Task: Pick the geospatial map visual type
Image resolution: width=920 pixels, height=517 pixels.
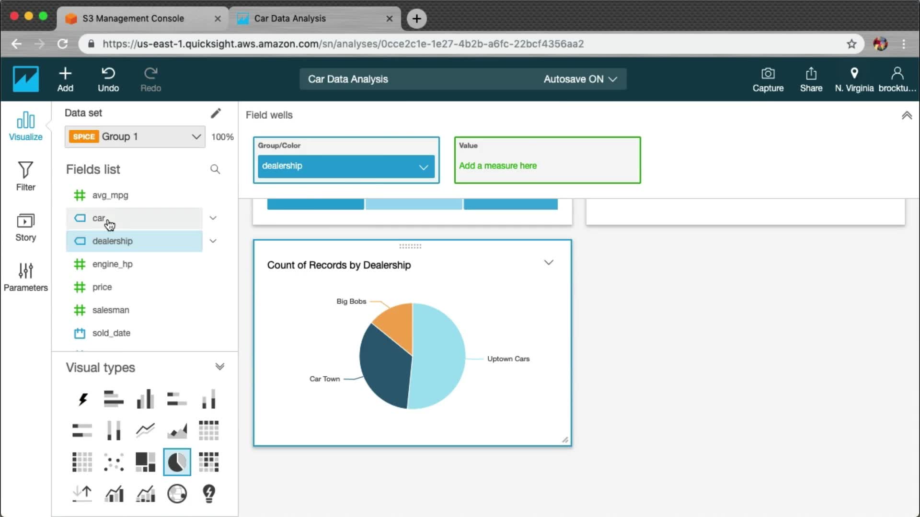Action: (x=177, y=494)
